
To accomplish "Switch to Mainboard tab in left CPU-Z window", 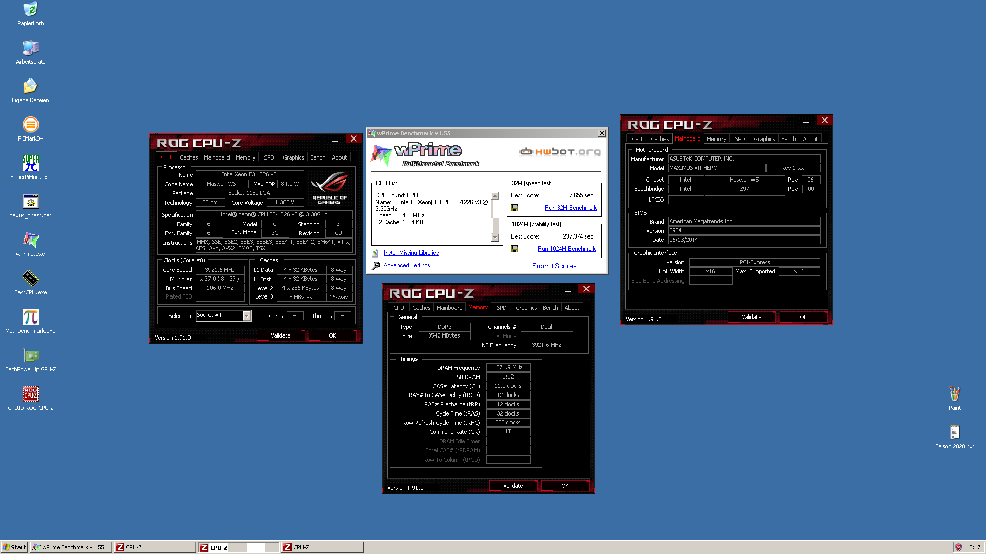I will [x=217, y=157].
